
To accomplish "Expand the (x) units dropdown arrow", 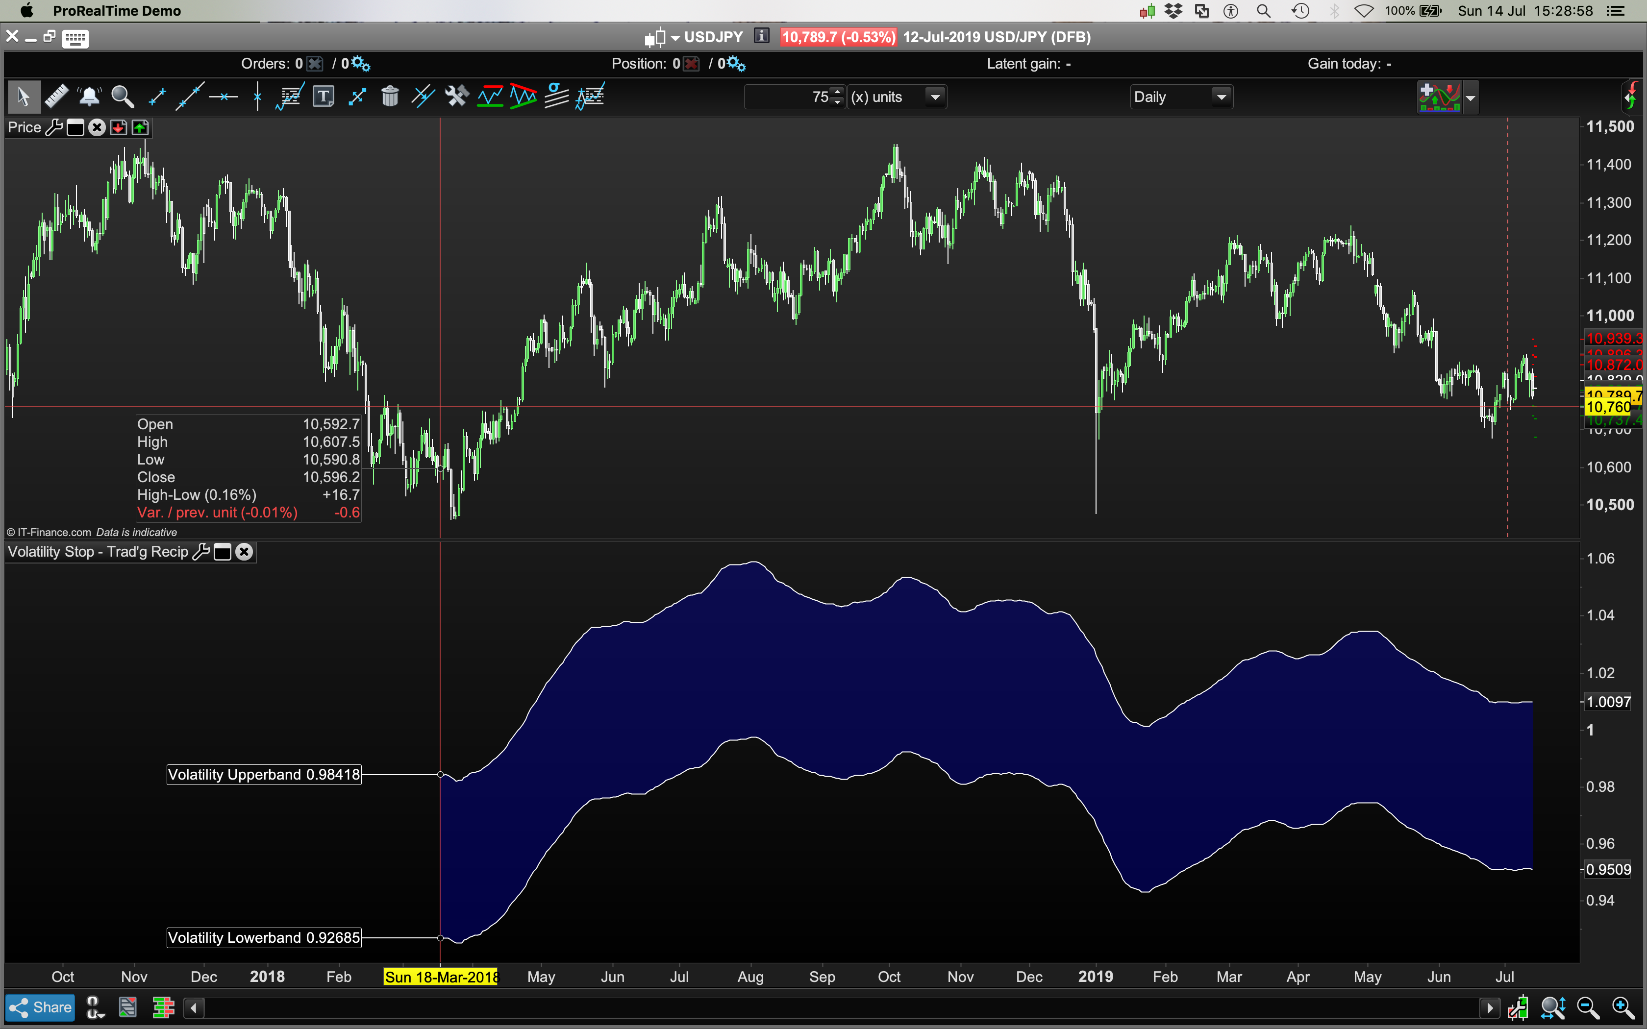I will (935, 98).
